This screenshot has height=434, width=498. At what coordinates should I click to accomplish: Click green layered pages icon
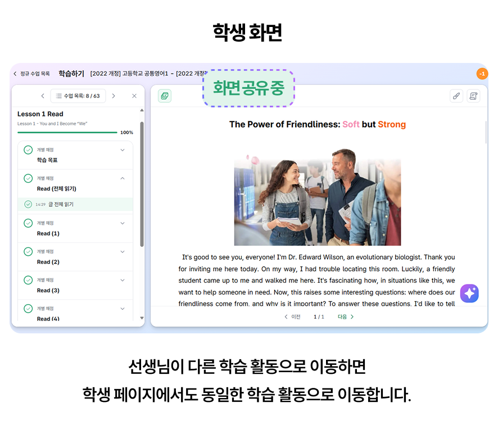point(165,96)
